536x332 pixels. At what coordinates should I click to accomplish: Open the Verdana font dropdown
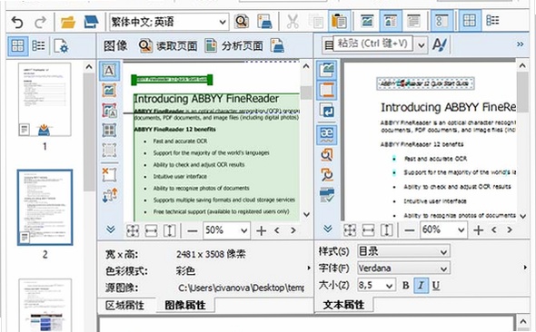click(x=403, y=269)
